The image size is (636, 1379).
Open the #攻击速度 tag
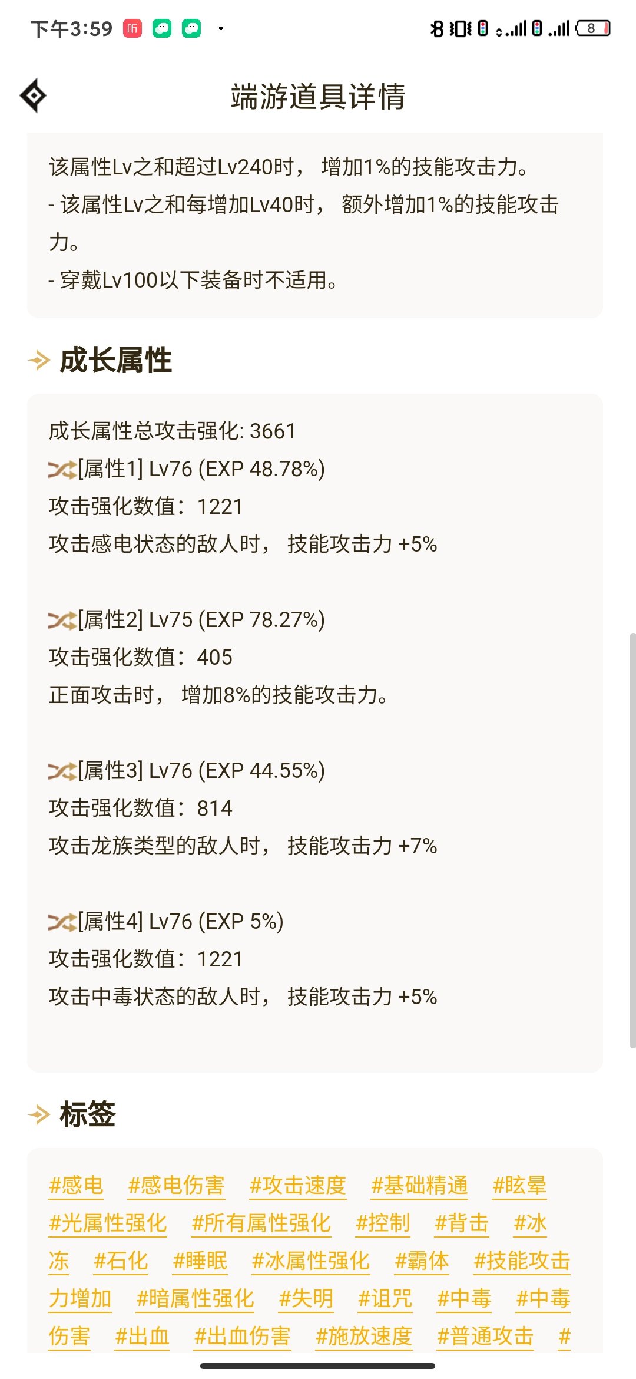pyautogui.click(x=297, y=1185)
